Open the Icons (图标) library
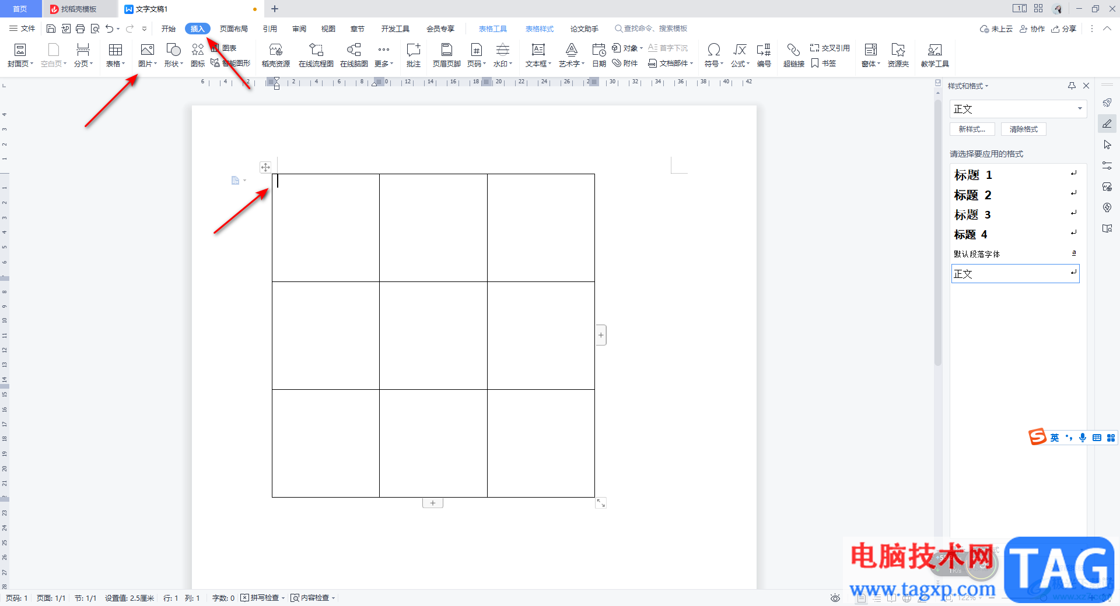 pos(198,55)
